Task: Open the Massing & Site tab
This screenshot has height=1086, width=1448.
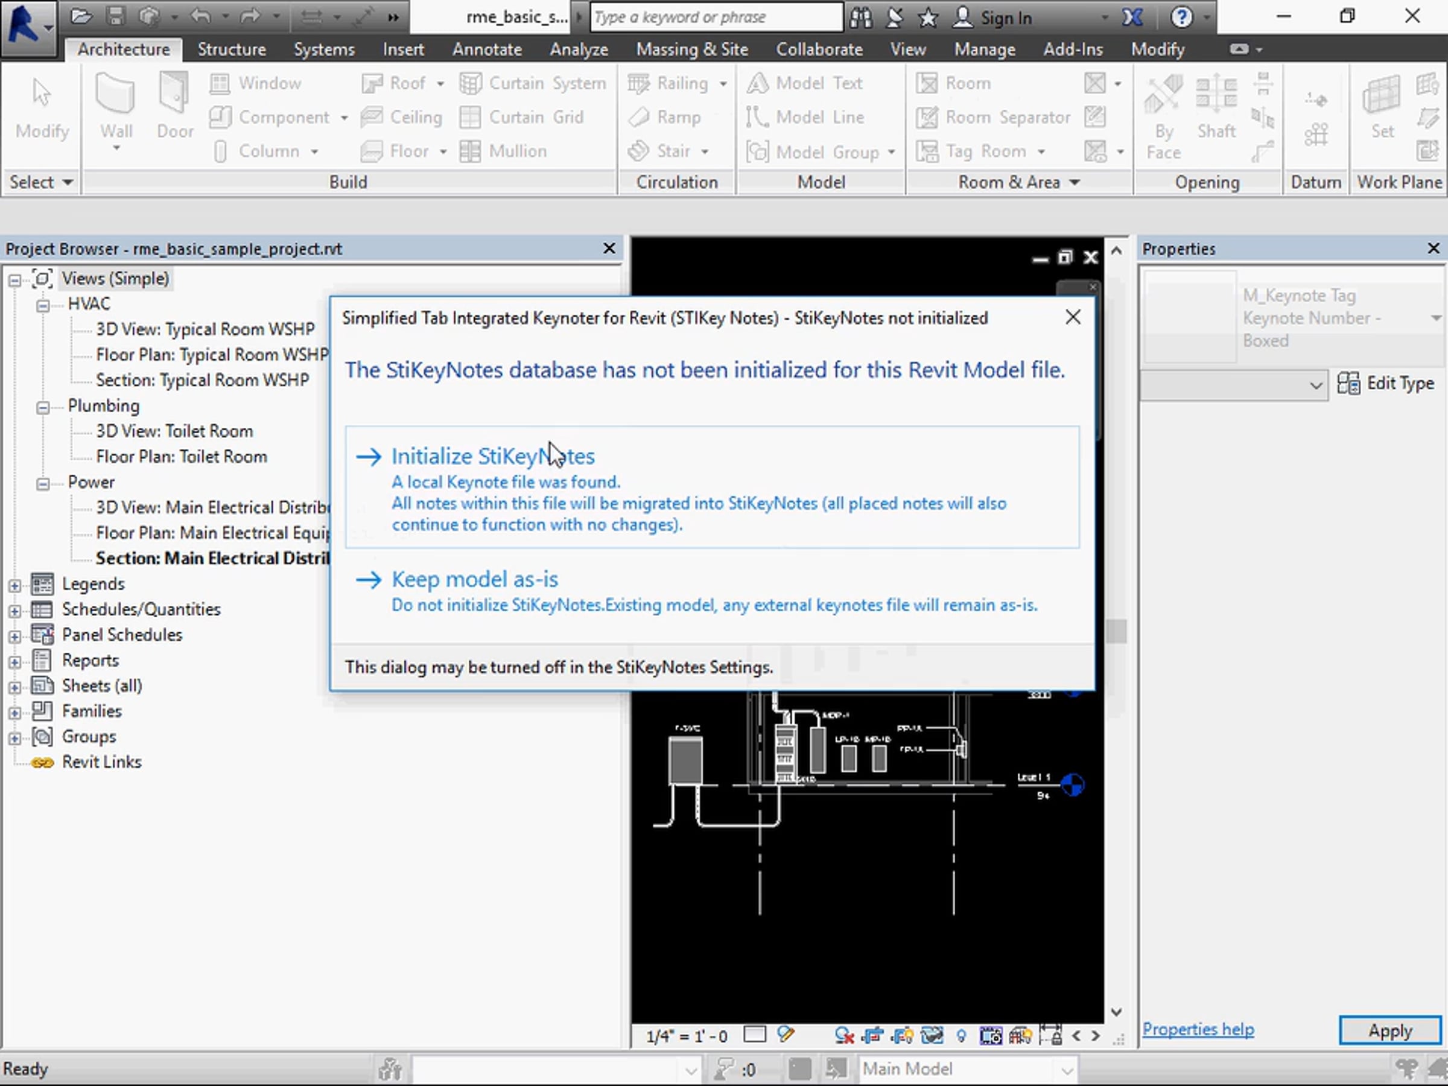Action: [x=692, y=49]
